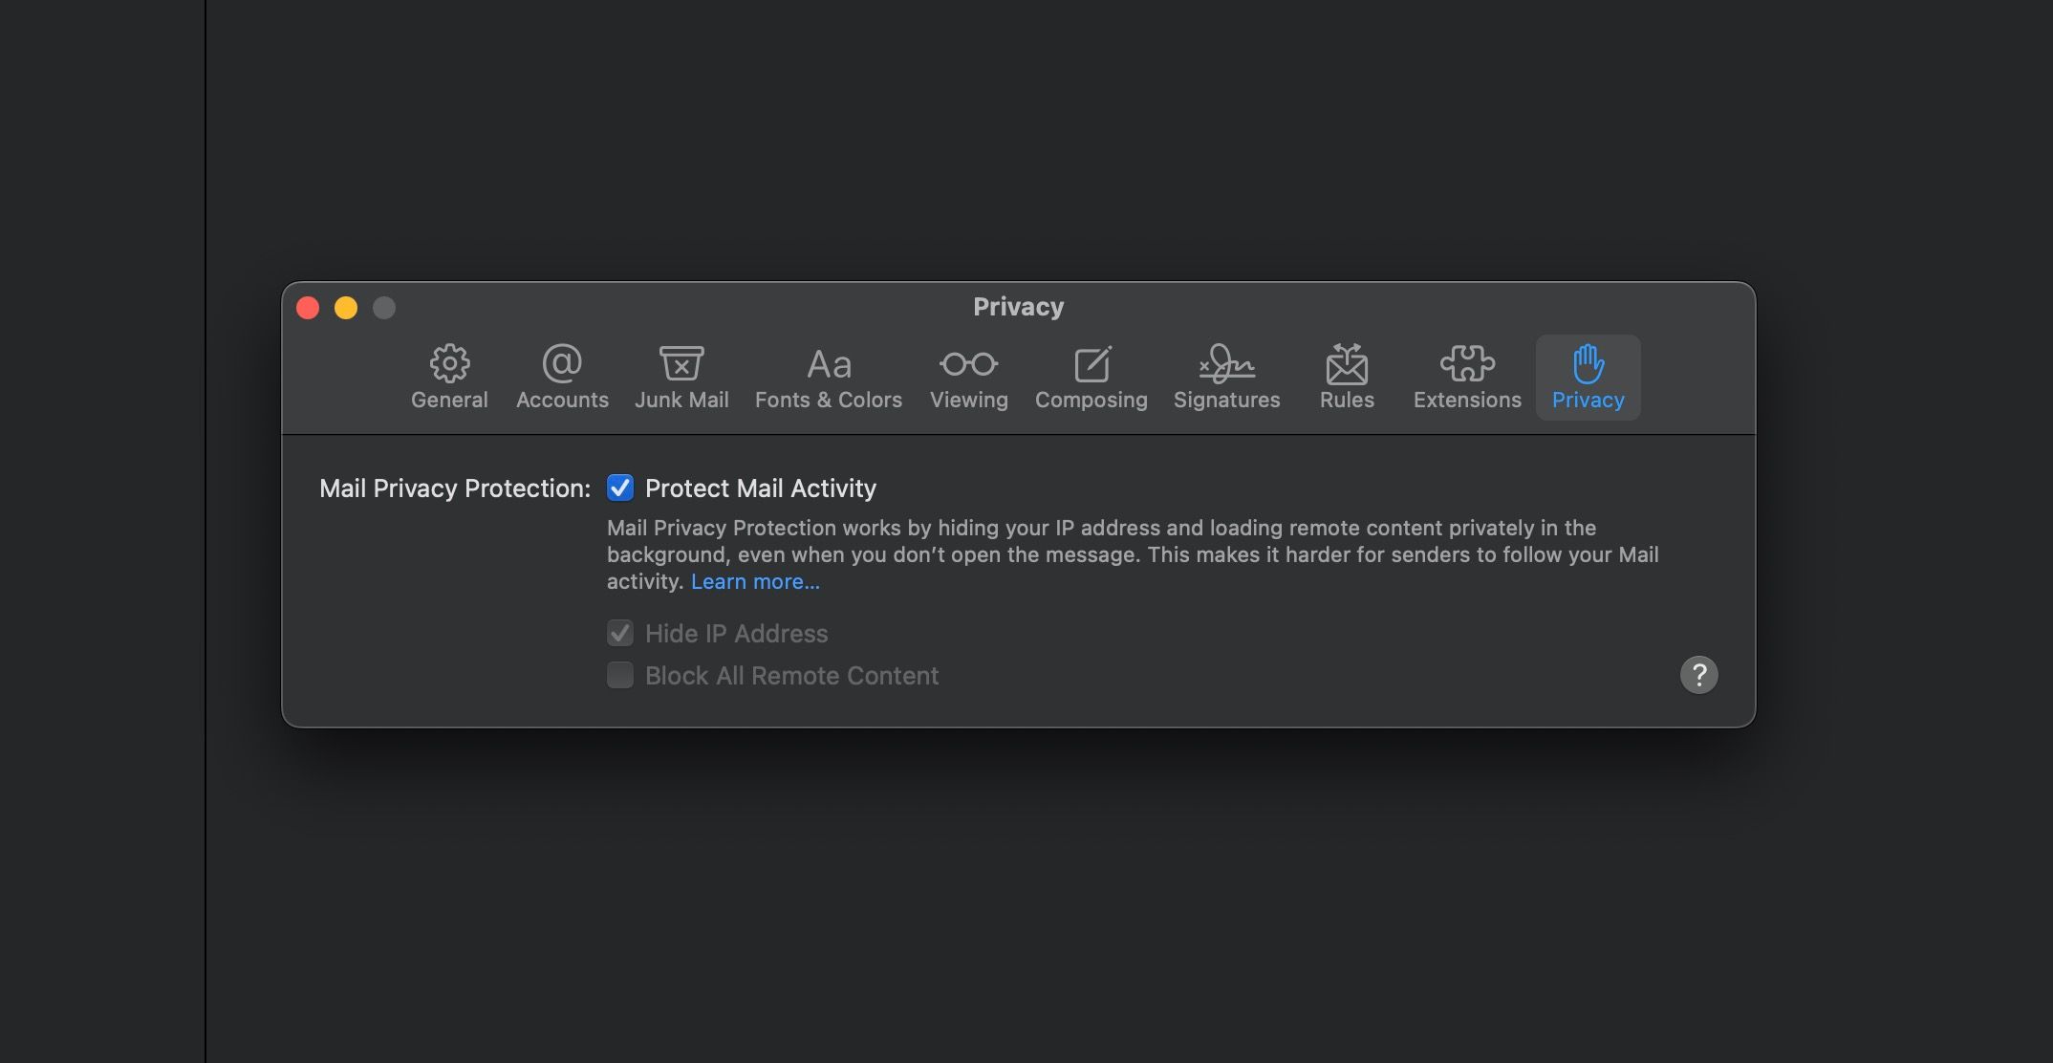Click the Privacy hand icon
Image resolution: width=2053 pixels, height=1063 pixels.
pos(1588,363)
